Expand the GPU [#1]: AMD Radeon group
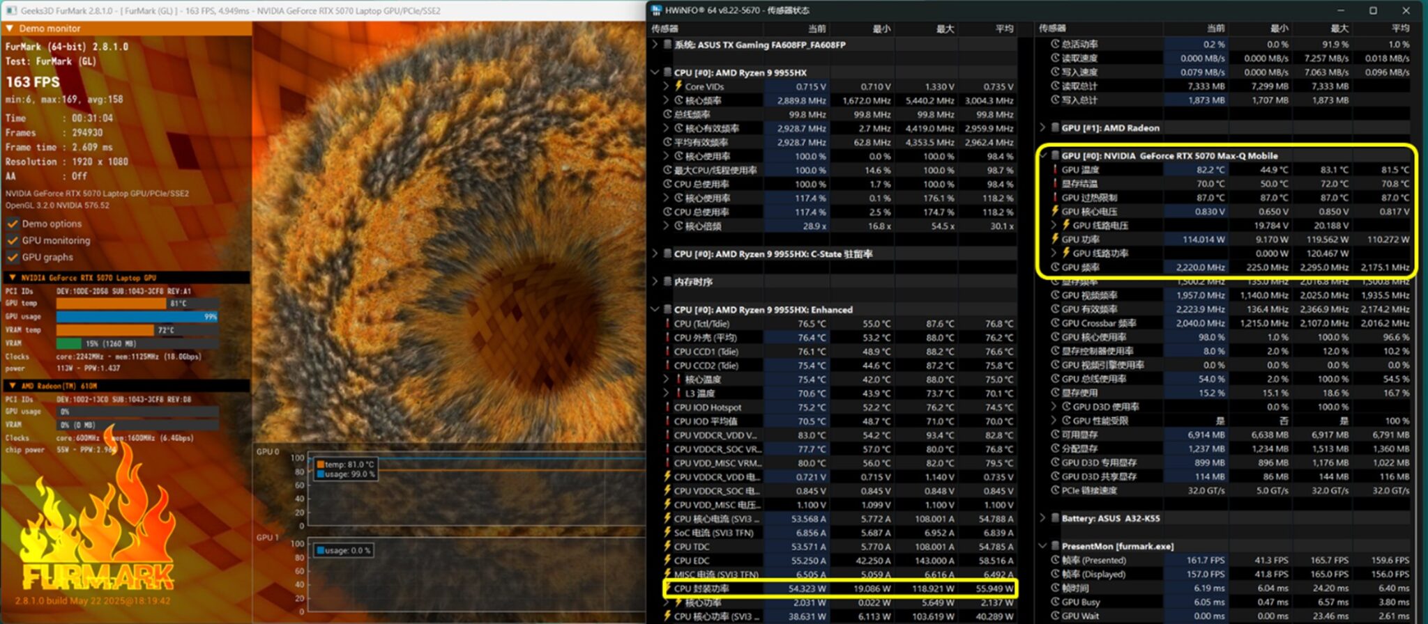This screenshot has height=624, width=1428. tap(1042, 128)
